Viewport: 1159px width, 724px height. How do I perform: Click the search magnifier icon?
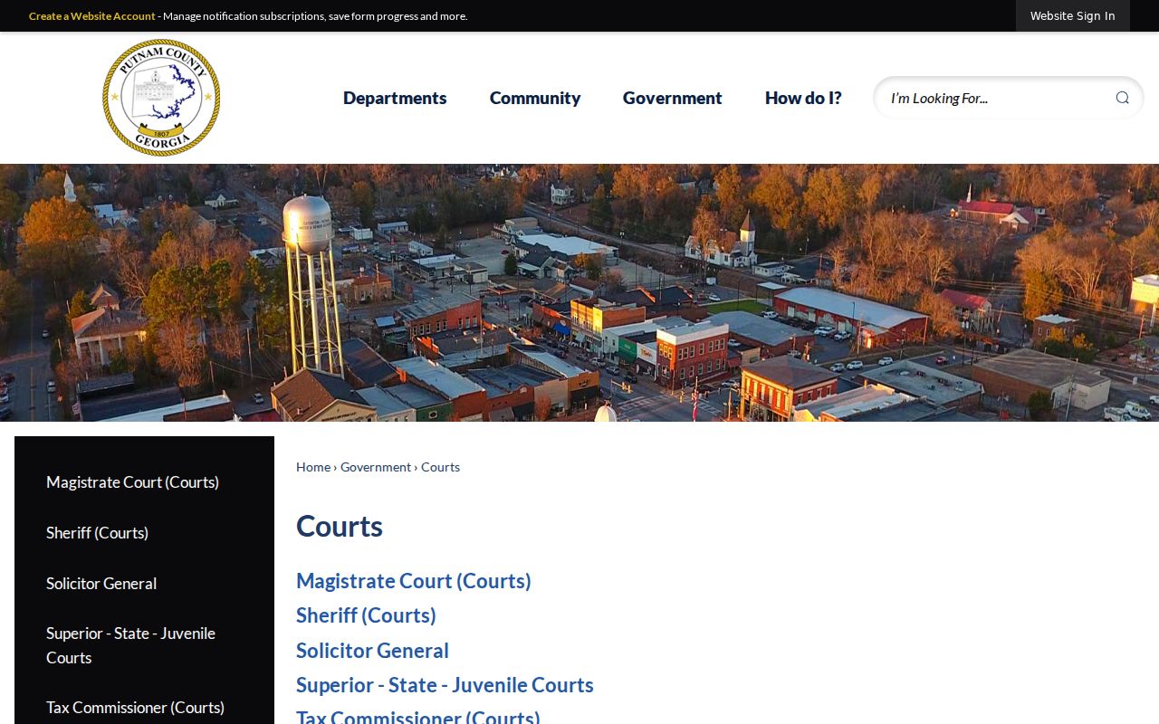coord(1122,98)
